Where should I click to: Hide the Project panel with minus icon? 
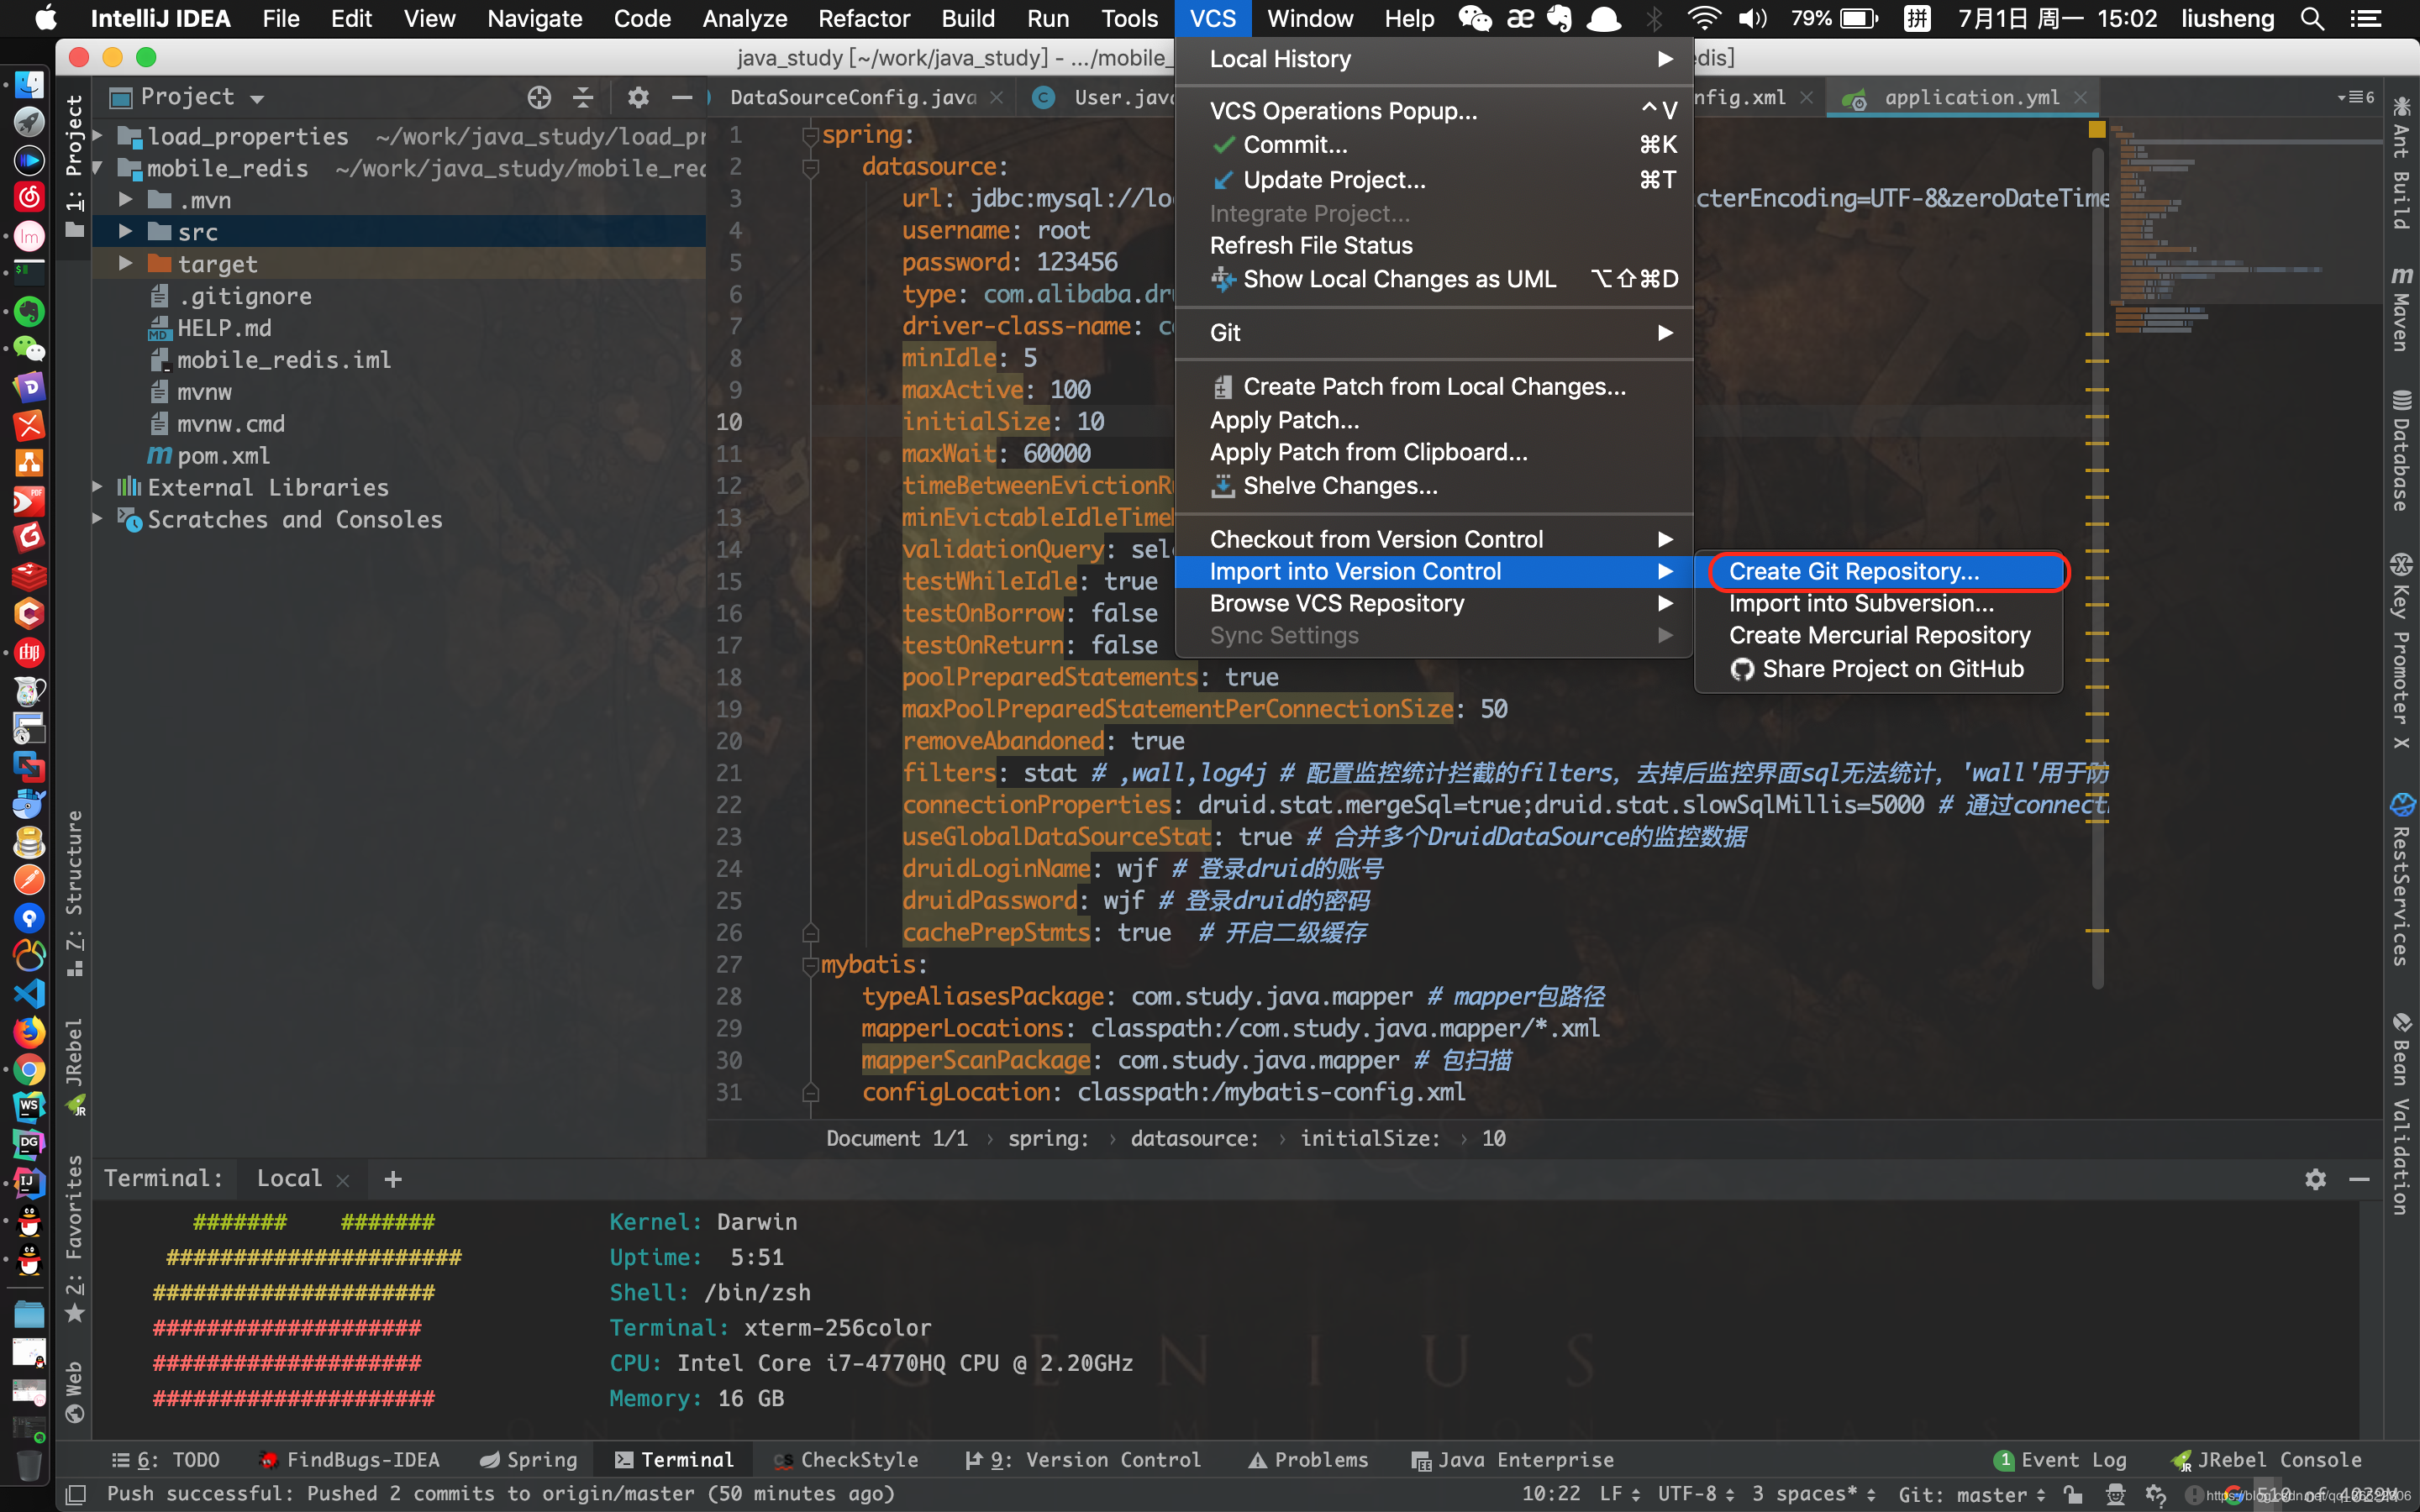click(x=682, y=97)
